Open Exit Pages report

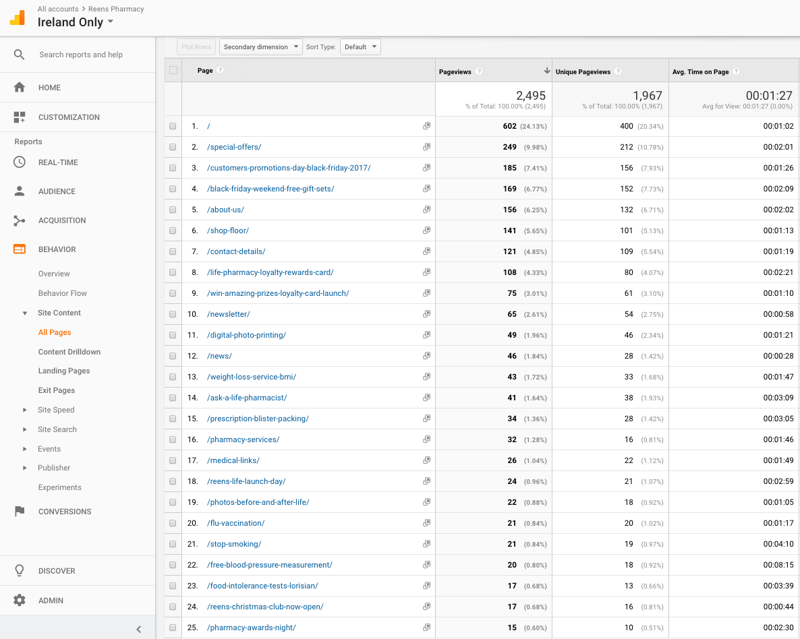[57, 390]
